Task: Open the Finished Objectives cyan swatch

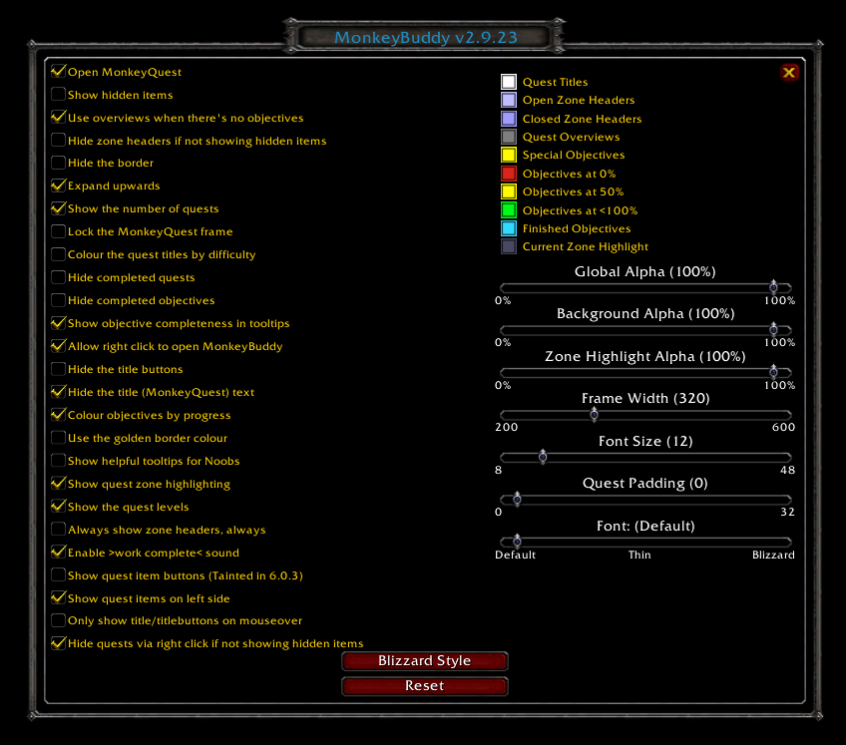Action: pyautogui.click(x=509, y=228)
